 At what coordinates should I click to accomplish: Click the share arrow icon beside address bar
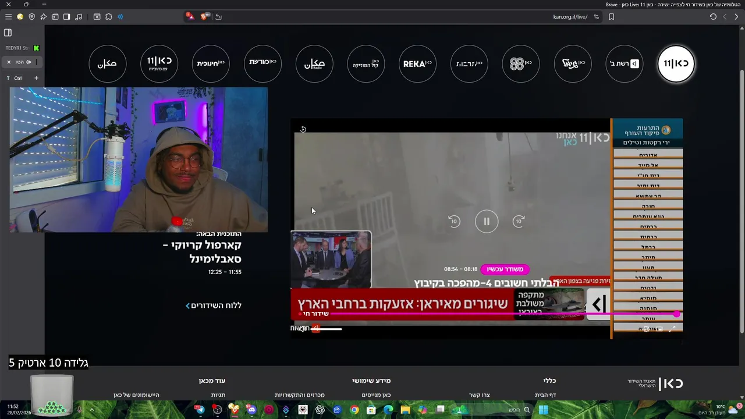click(x=218, y=17)
